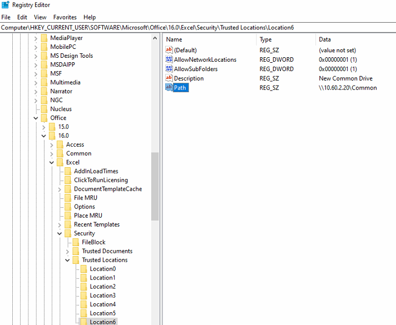The image size is (396, 325).
Task: Select the Security key label
Action: 85,233
